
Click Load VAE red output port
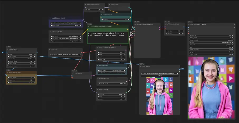click(82, 52)
